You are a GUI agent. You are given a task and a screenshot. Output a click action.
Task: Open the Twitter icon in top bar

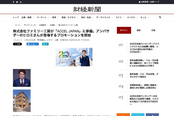click(17, 2)
